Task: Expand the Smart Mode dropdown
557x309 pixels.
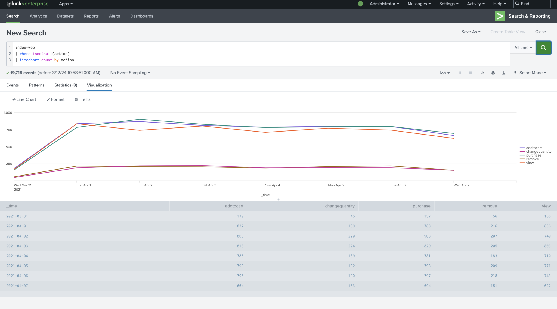Action: click(529, 73)
